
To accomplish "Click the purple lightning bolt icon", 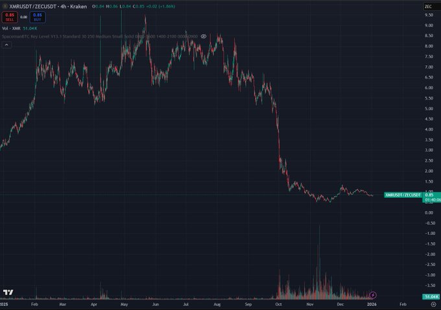I will pos(373,295).
